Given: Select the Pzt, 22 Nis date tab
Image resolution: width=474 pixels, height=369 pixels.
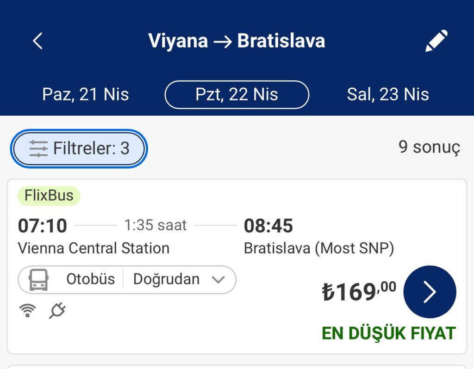Looking at the screenshot, I should pos(237,94).
